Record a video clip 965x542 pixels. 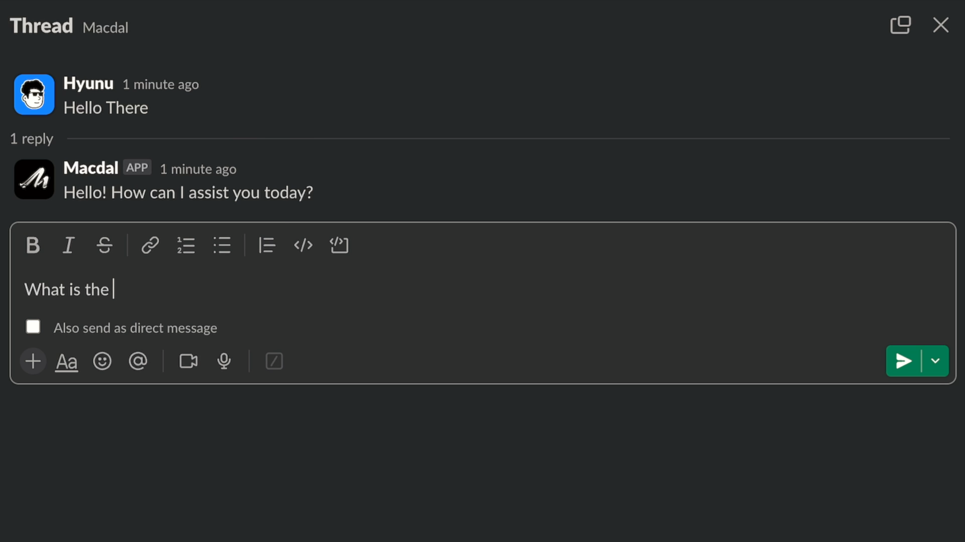[x=188, y=361]
